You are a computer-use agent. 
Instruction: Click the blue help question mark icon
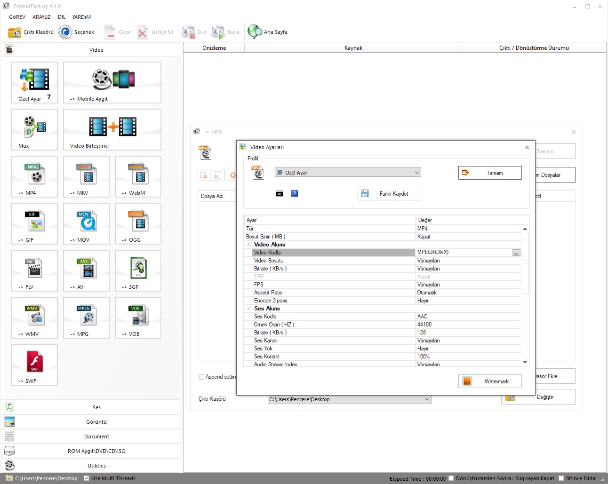pyautogui.click(x=295, y=193)
